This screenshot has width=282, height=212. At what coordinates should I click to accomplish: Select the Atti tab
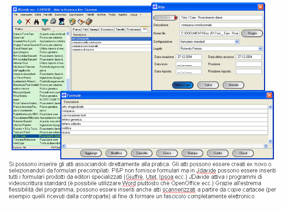145,29
